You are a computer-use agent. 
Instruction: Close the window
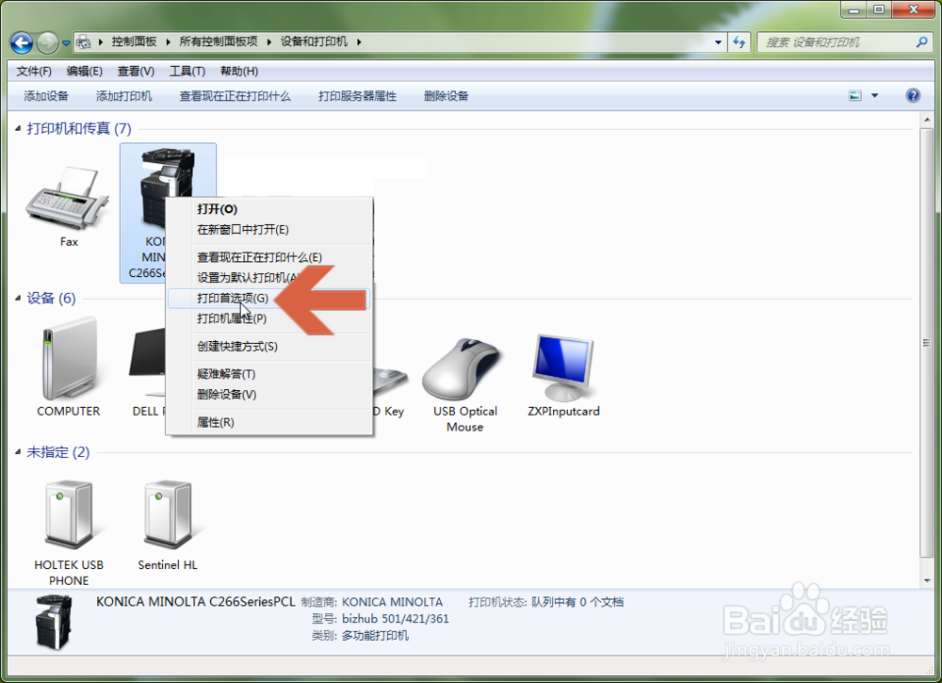click(913, 9)
